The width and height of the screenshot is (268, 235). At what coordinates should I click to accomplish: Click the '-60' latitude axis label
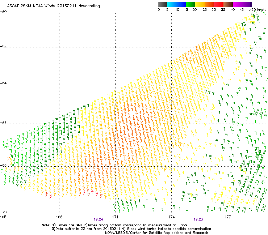coord(3,12)
